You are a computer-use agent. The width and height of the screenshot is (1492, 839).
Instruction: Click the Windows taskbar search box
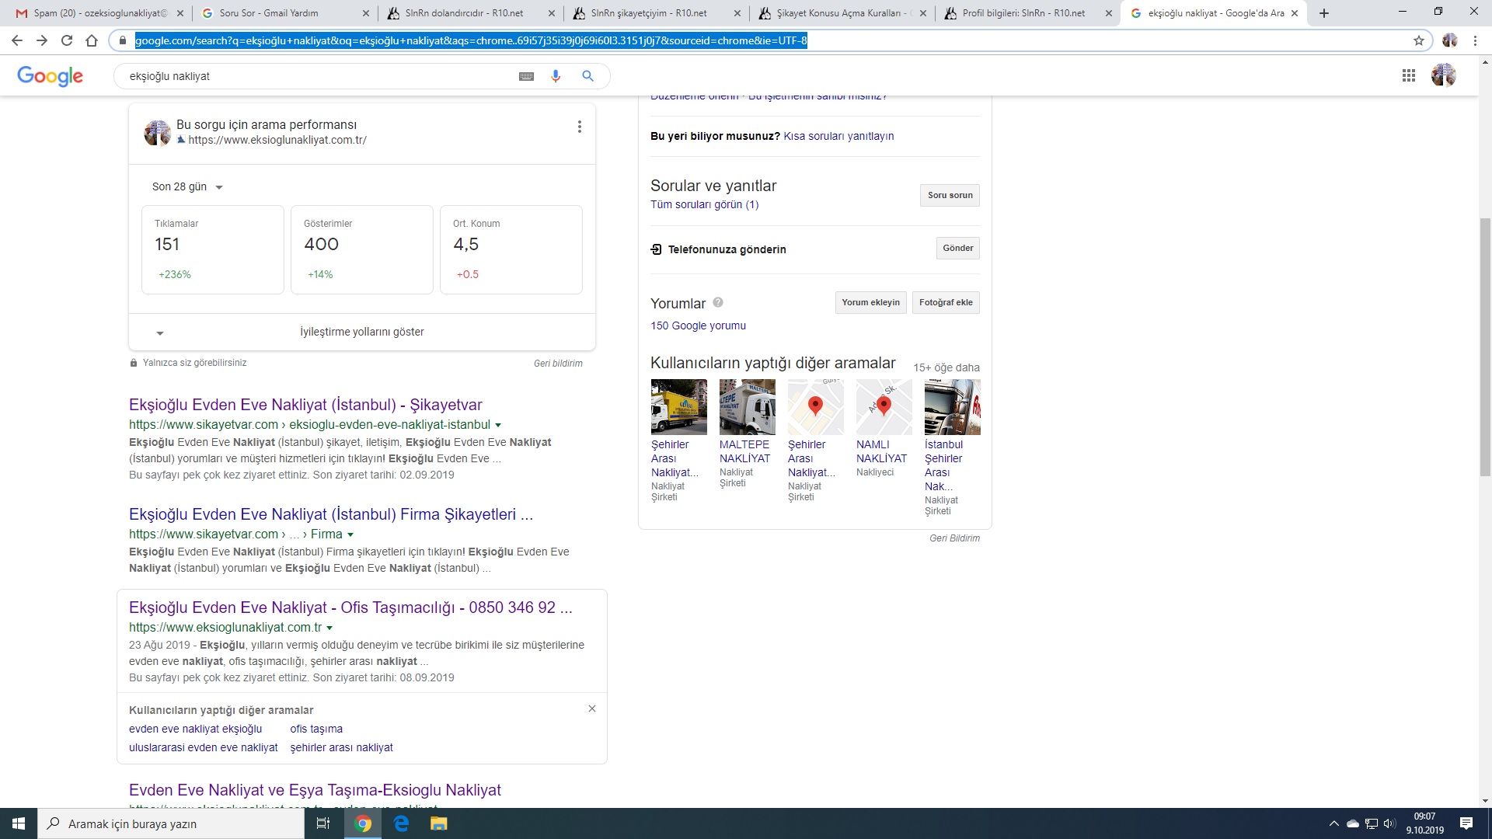click(x=171, y=823)
